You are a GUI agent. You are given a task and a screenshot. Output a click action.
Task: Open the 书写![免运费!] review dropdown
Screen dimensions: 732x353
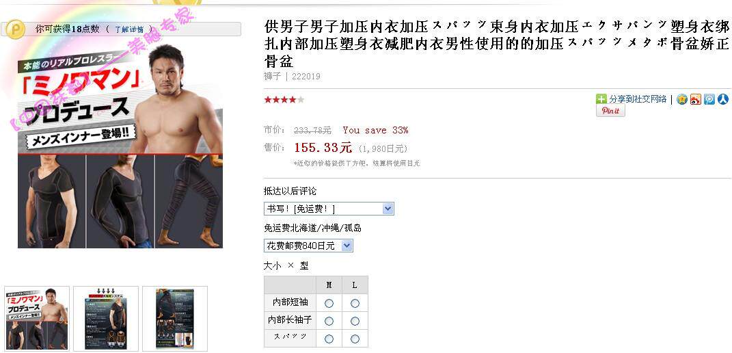(x=329, y=209)
